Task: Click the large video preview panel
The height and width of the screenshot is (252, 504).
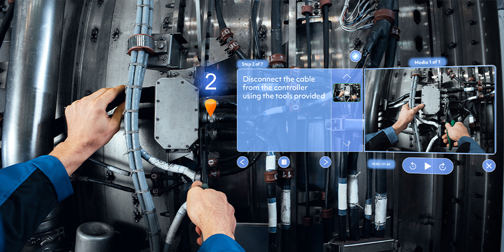Action: click(430, 110)
